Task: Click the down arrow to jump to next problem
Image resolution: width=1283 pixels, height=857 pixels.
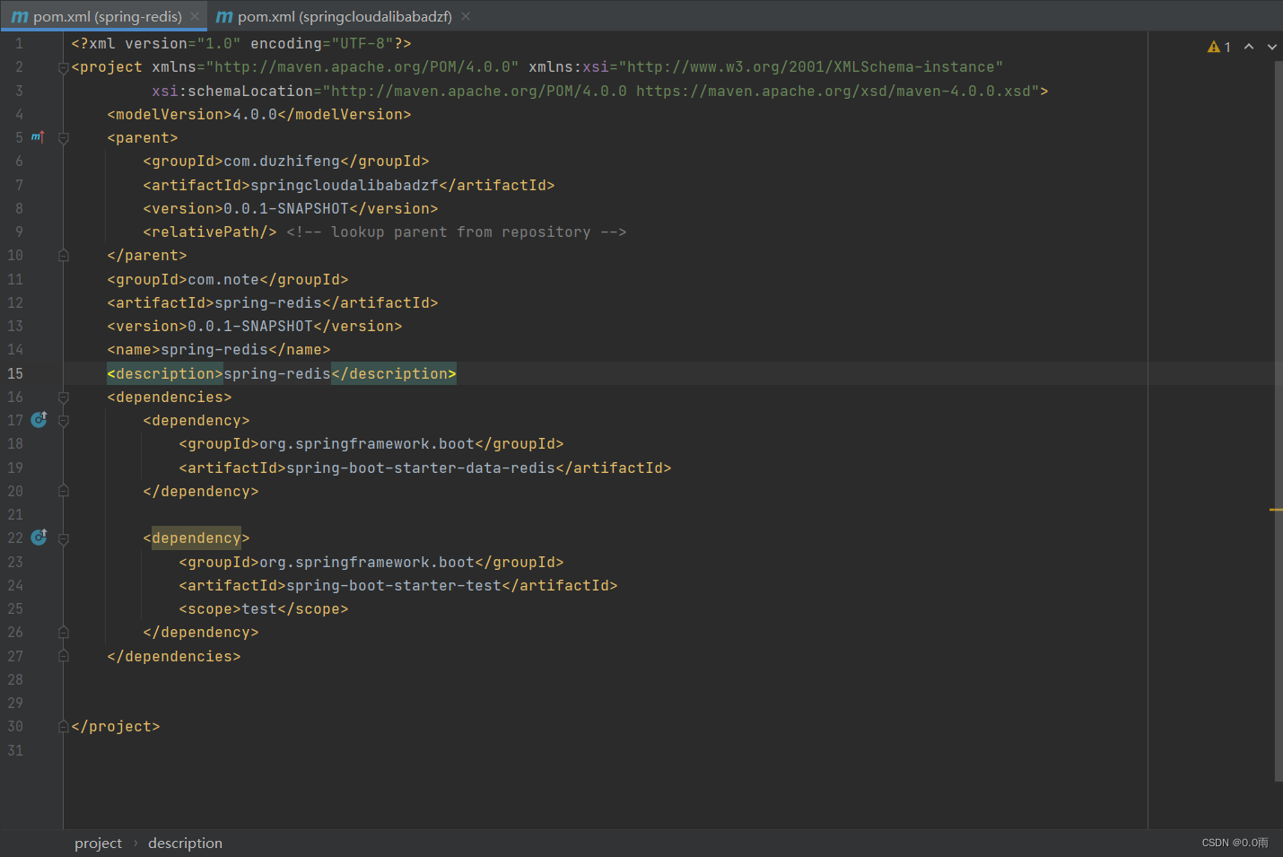Action: tap(1271, 46)
